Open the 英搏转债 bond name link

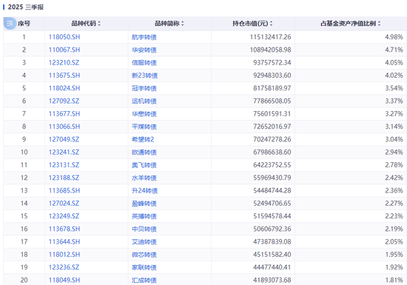(144, 216)
